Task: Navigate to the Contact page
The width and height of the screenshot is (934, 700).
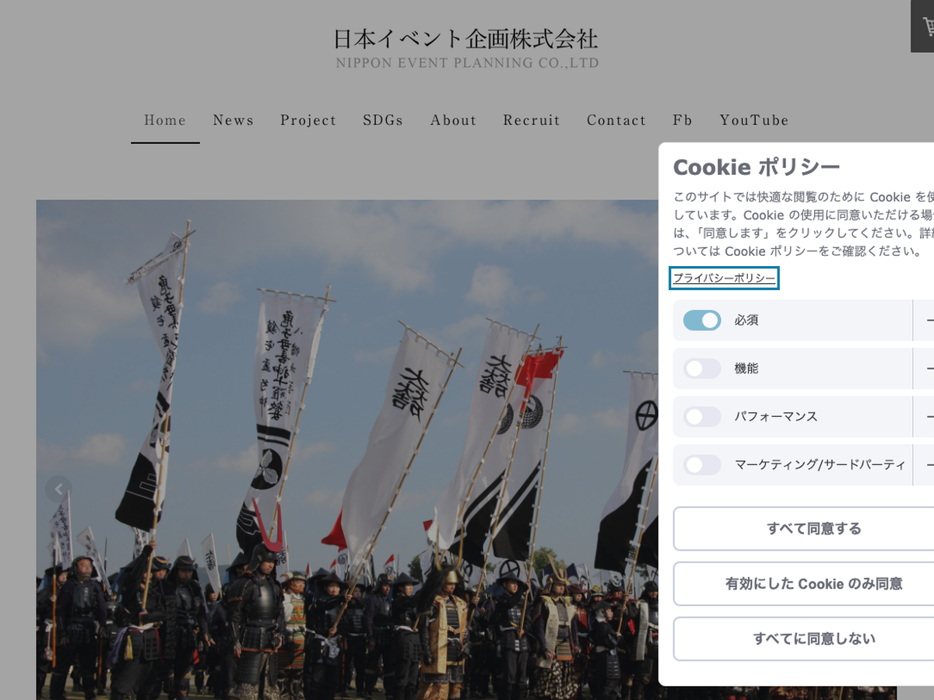Action: (x=616, y=121)
